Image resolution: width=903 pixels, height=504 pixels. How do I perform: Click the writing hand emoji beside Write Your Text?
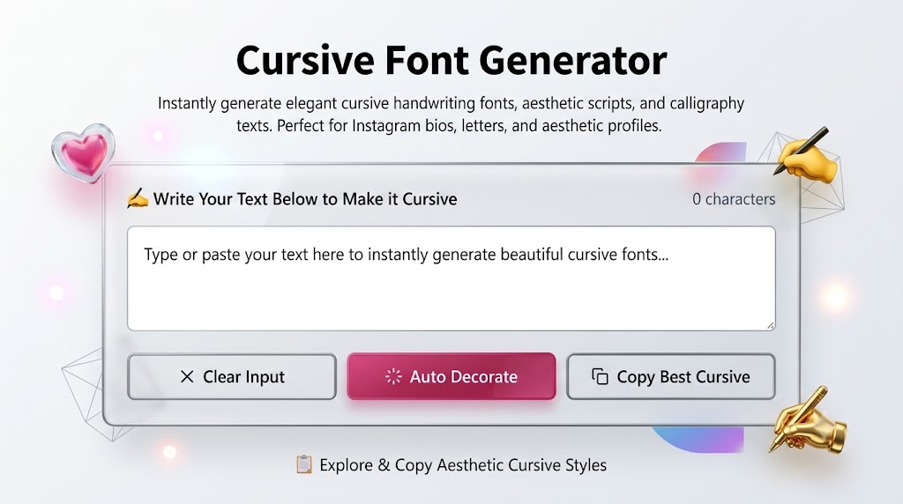(138, 198)
